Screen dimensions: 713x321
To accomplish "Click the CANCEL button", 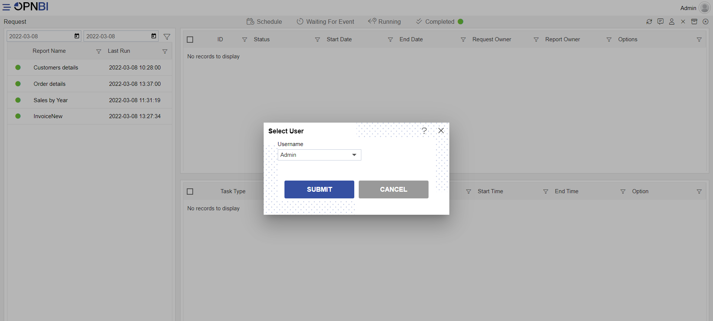I will (394, 189).
